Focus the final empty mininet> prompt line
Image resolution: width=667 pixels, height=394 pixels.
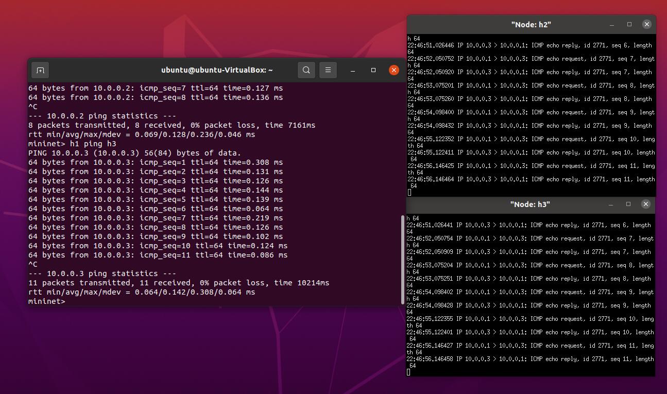click(47, 301)
